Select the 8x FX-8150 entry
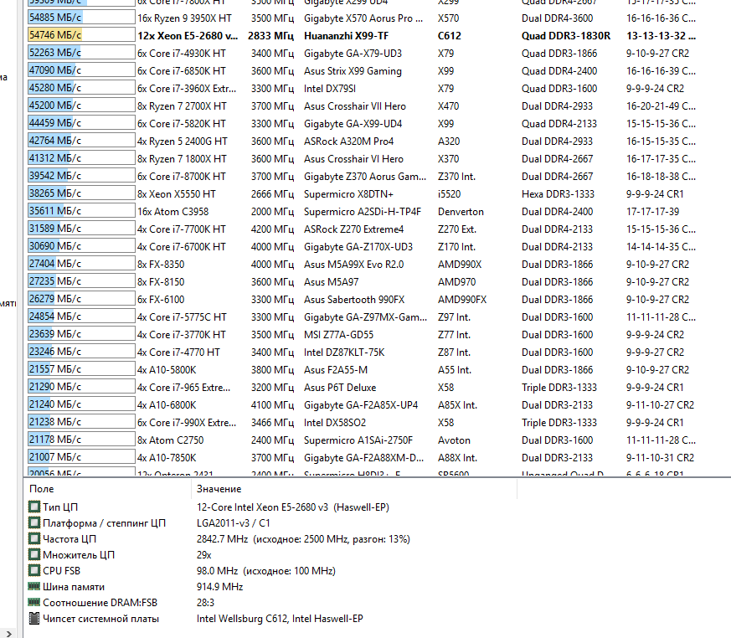Image resolution: width=731 pixels, height=638 pixels. pos(161,282)
